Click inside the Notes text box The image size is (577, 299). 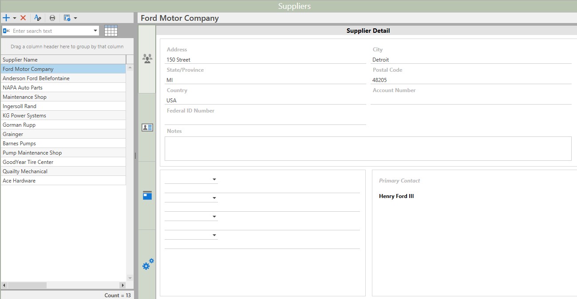[x=368, y=148]
